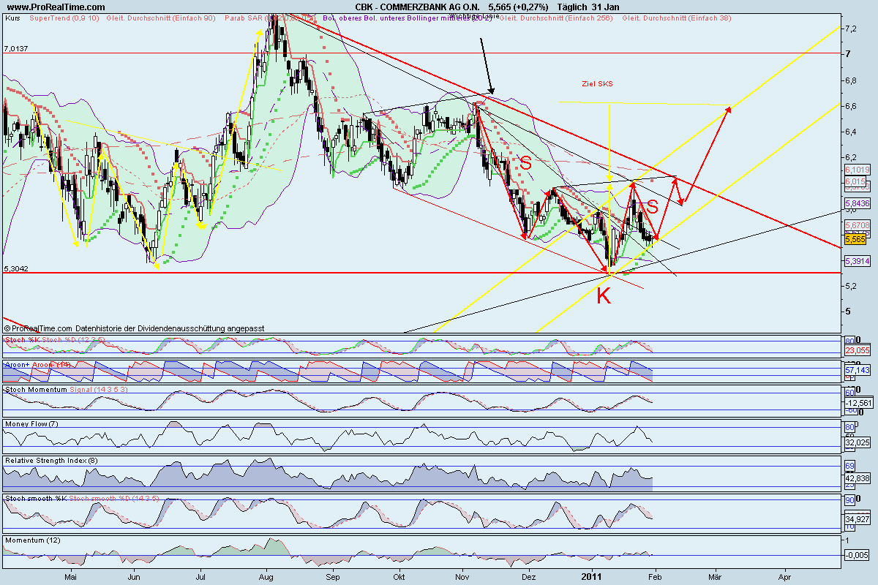Screen dimensions: 878x585
Task: Click the RSI value tag 42,838
Action: (856, 478)
